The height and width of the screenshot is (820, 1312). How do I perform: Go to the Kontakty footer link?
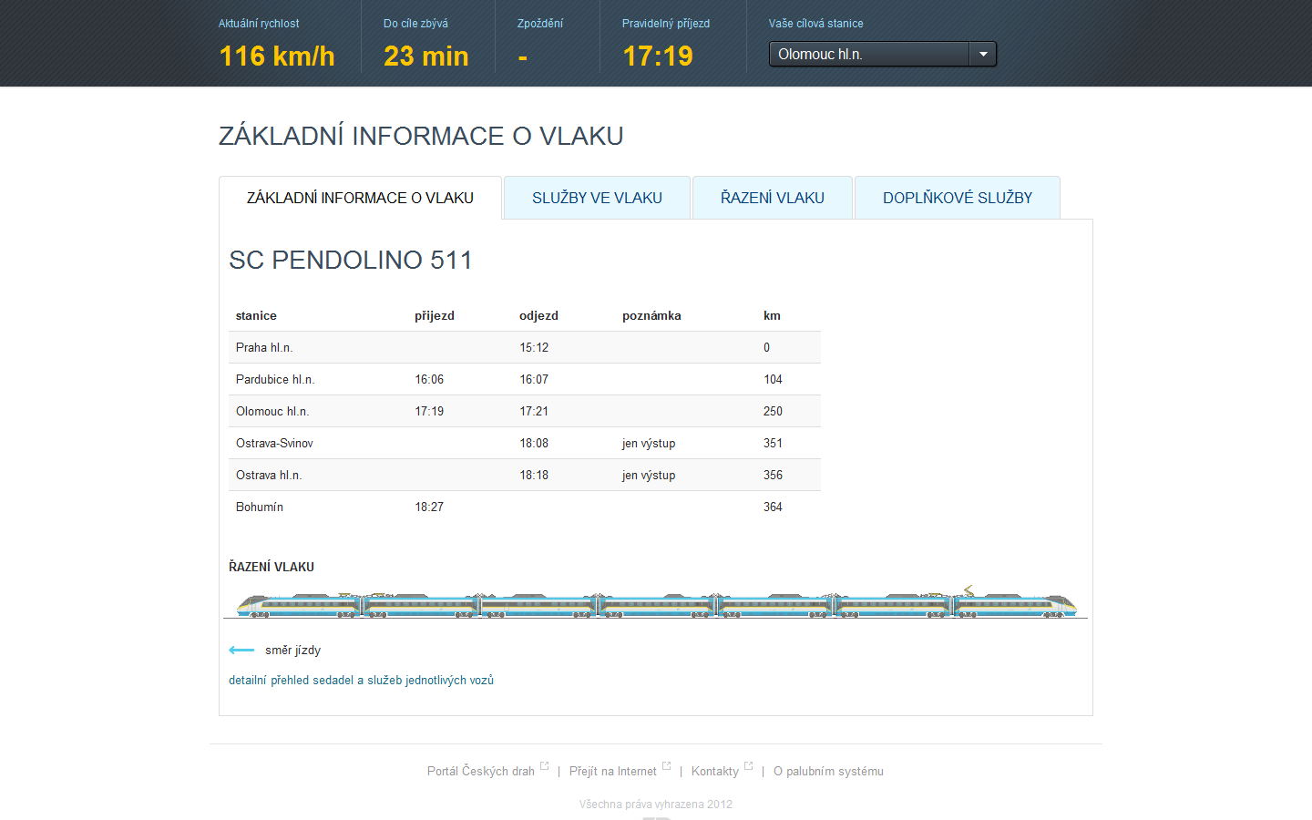(x=714, y=772)
